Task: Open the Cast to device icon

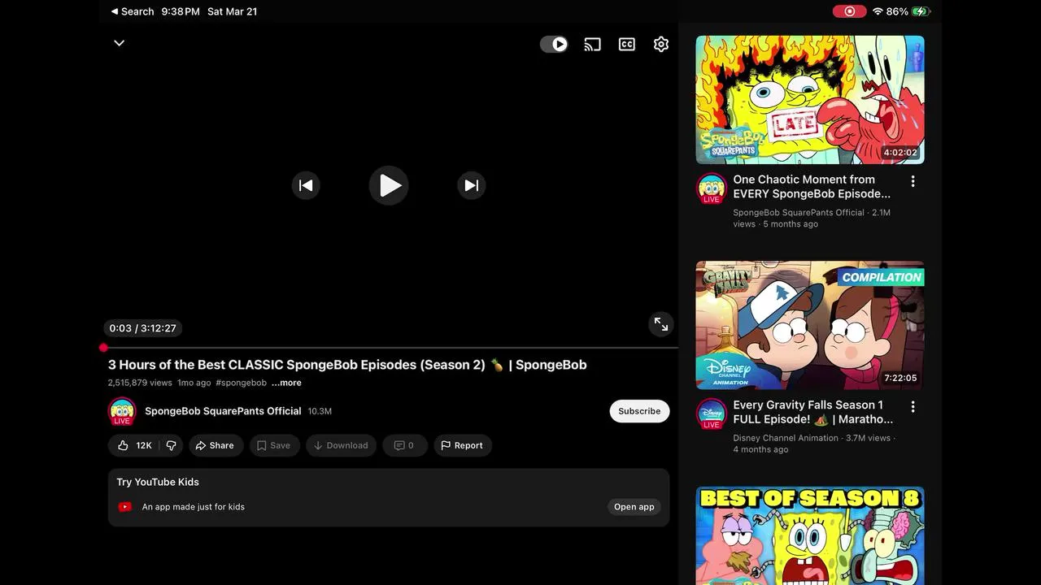Action: click(x=592, y=45)
